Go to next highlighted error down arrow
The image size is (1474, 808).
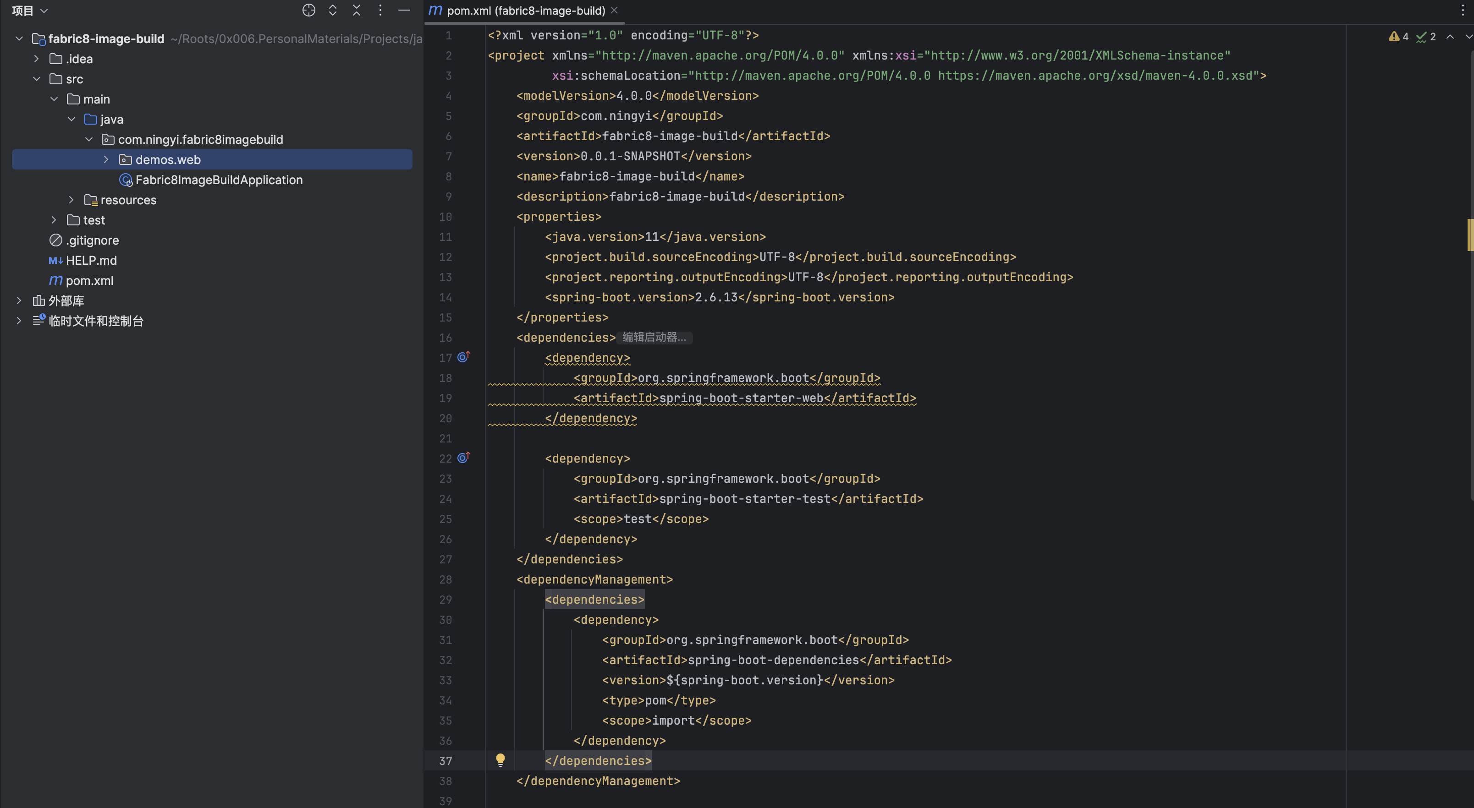pos(1468,37)
